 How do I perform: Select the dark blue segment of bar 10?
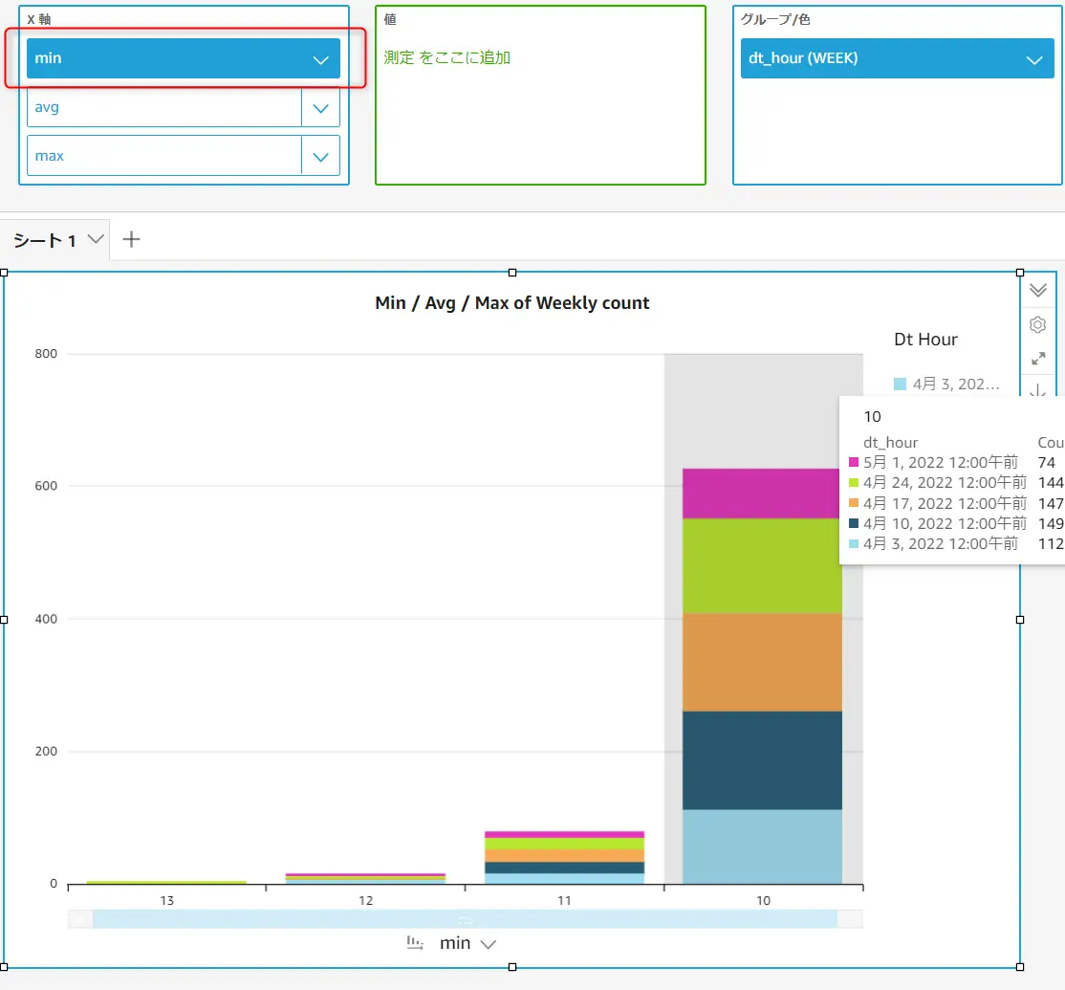click(762, 761)
